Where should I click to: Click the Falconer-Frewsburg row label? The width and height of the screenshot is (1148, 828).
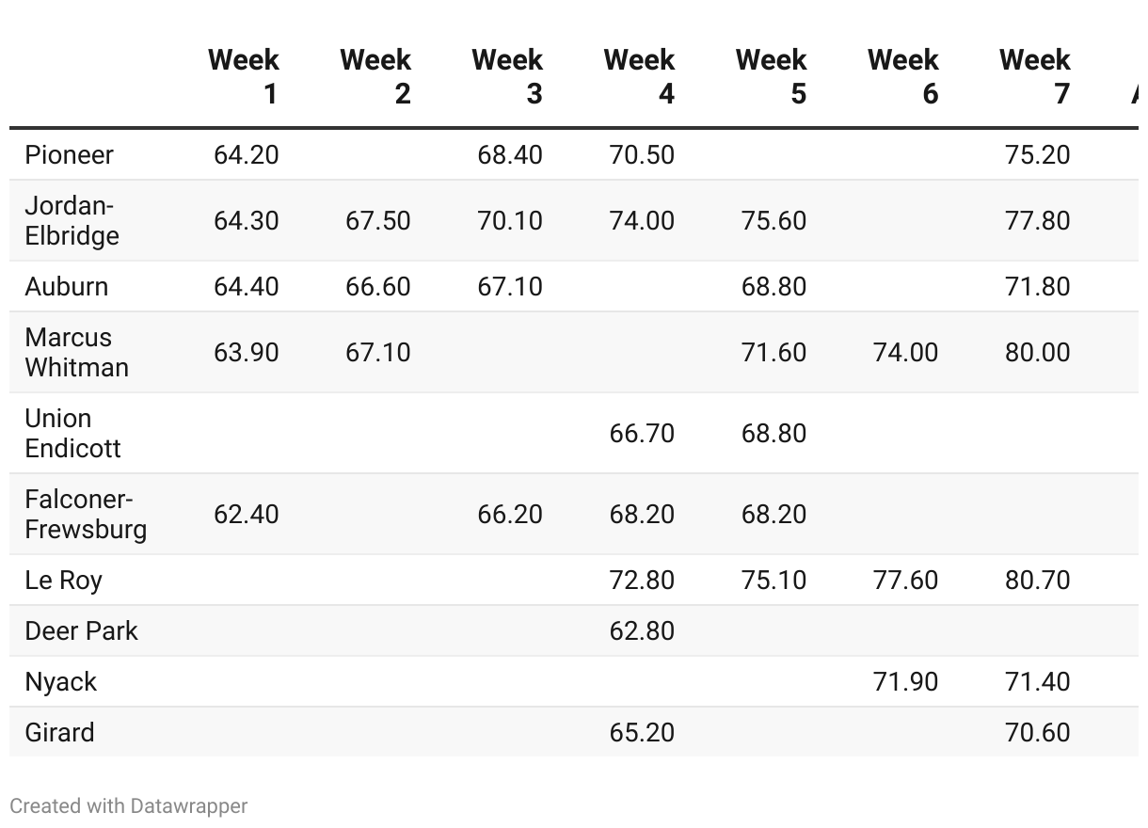click(x=86, y=514)
